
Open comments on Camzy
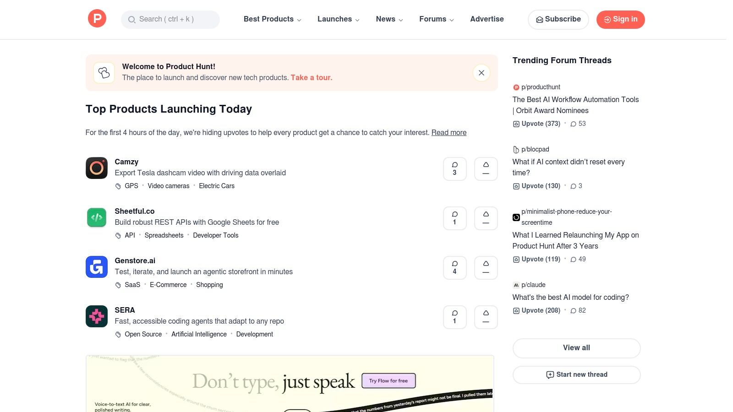click(x=454, y=168)
